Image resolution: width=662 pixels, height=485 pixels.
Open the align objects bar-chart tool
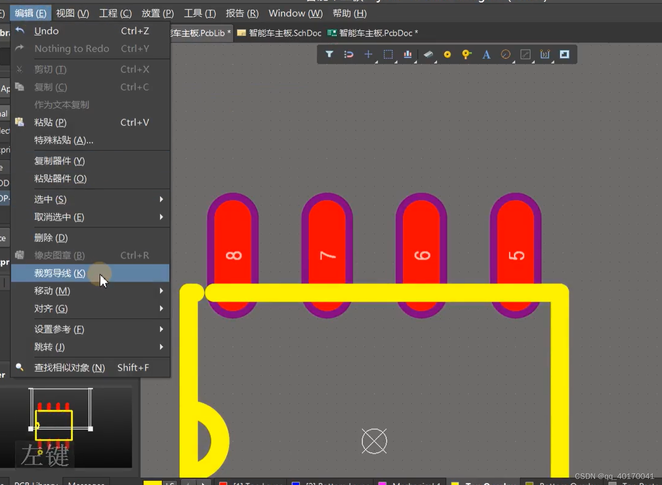[x=408, y=54]
